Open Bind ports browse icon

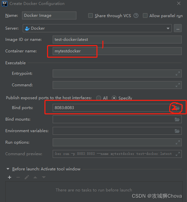coord(177,108)
